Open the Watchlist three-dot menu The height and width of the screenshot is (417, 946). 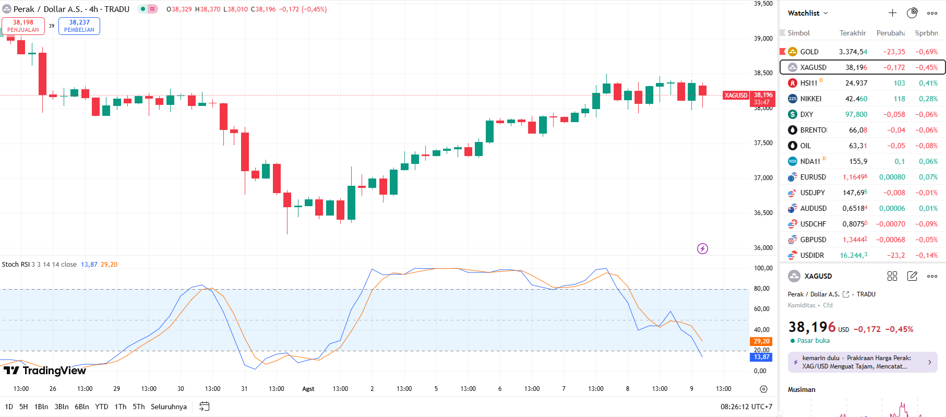932,13
